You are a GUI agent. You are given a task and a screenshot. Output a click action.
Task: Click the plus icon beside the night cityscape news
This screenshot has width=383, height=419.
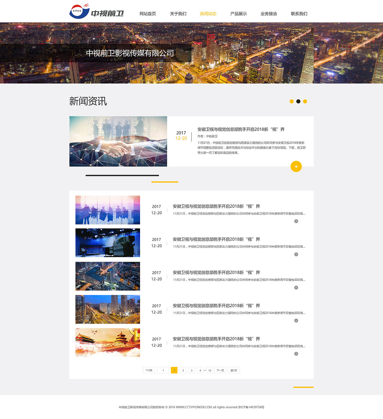point(296,287)
